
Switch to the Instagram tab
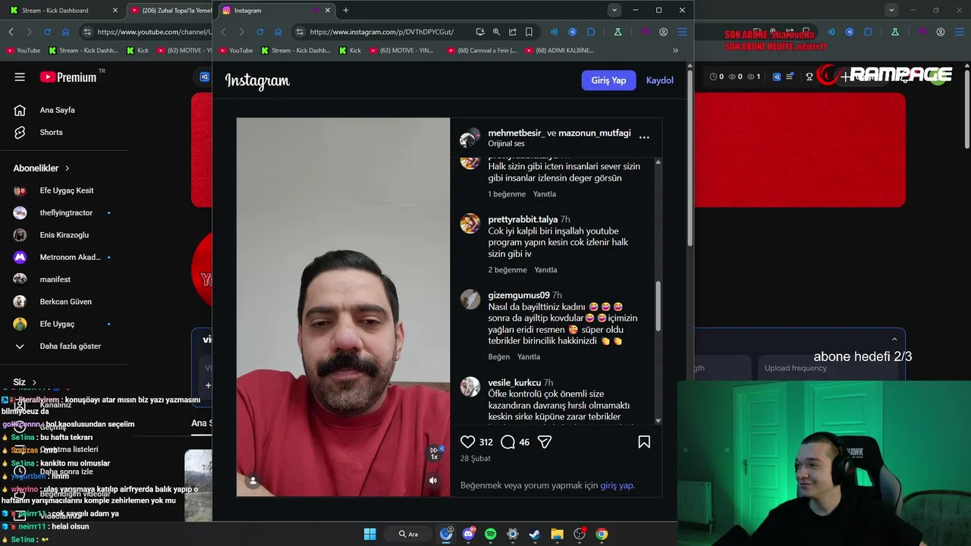click(x=277, y=10)
